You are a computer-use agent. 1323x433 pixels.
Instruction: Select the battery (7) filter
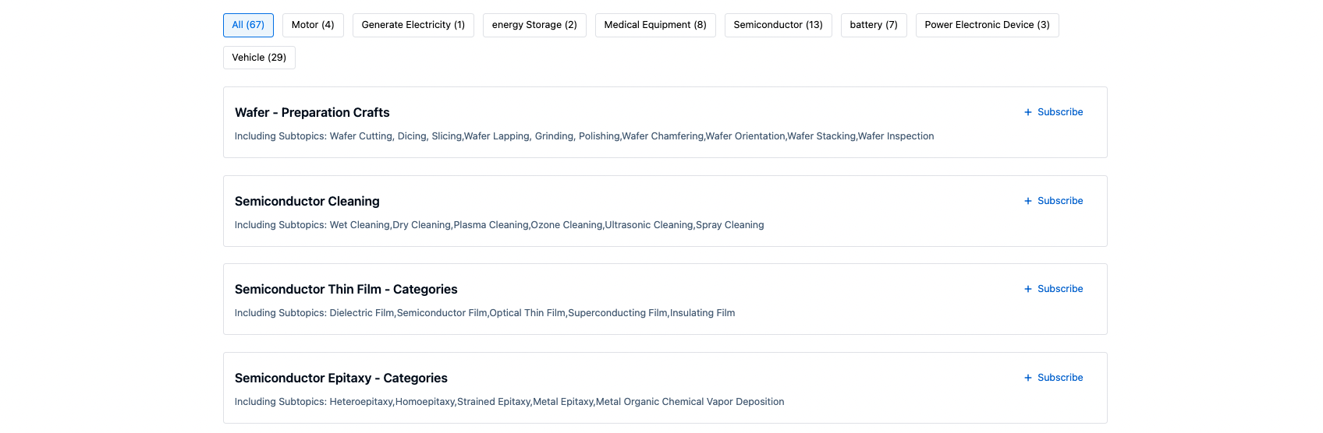(873, 25)
